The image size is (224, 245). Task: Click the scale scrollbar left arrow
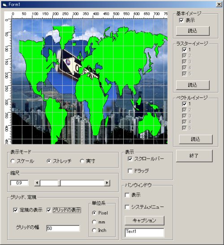[x=37, y=183]
